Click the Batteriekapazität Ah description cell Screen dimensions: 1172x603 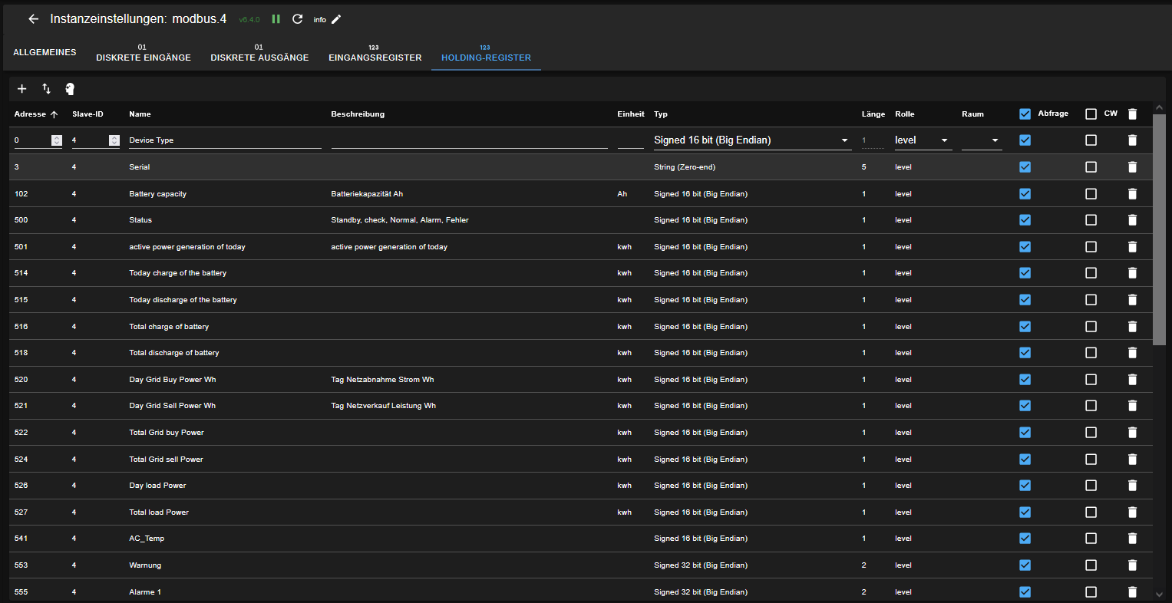click(367, 194)
